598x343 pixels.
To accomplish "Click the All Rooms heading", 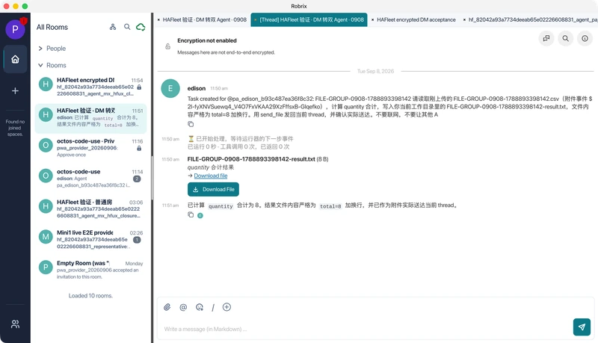I will point(52,27).
